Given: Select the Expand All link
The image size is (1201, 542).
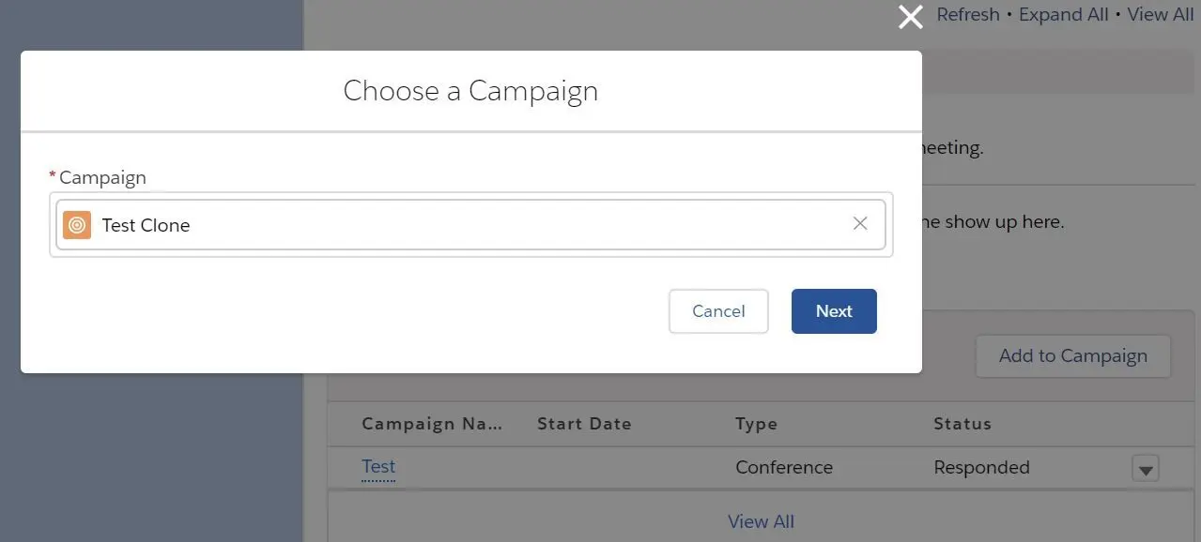Looking at the screenshot, I should (x=1064, y=15).
